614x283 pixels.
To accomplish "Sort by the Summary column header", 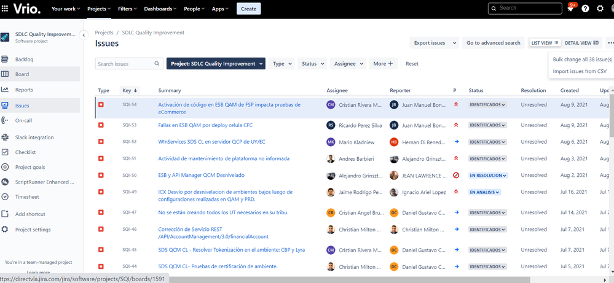I will (170, 90).
